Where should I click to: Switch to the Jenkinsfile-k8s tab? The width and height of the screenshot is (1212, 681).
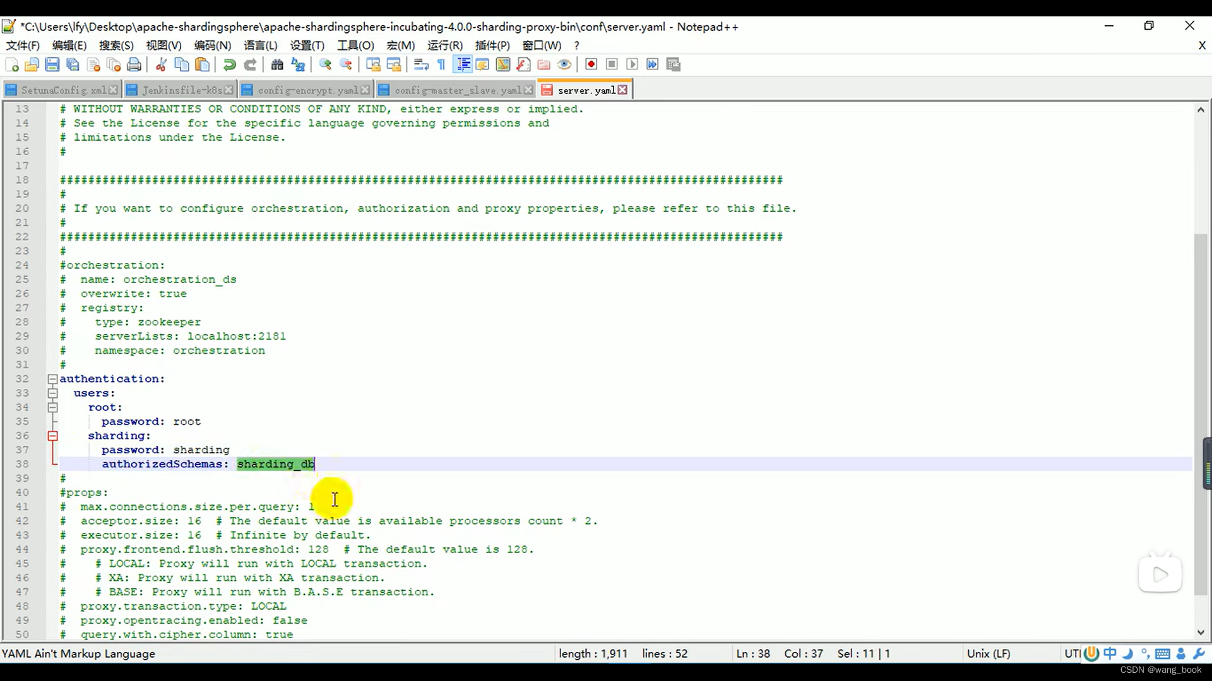coord(180,90)
